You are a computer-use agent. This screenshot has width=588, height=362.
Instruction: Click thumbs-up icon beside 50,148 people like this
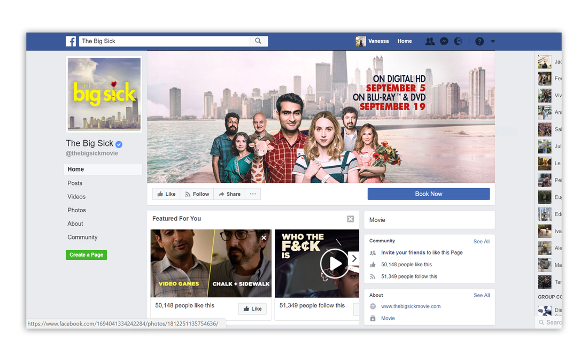tap(373, 265)
